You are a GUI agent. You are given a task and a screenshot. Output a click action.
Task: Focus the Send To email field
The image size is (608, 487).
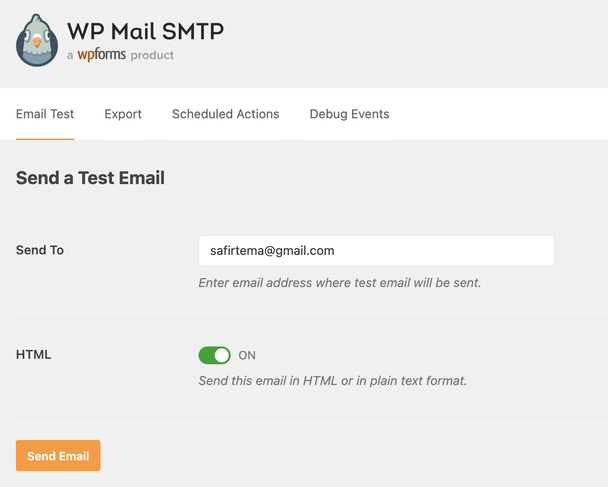pos(376,250)
